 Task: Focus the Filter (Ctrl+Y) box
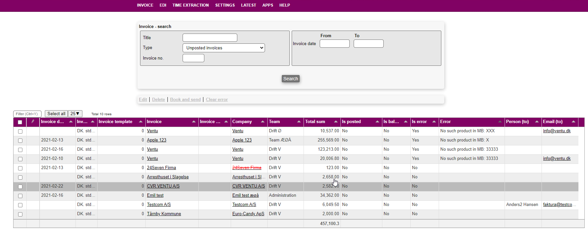(x=27, y=114)
